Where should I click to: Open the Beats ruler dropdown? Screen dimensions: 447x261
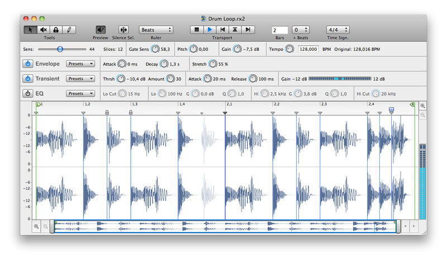[156, 30]
